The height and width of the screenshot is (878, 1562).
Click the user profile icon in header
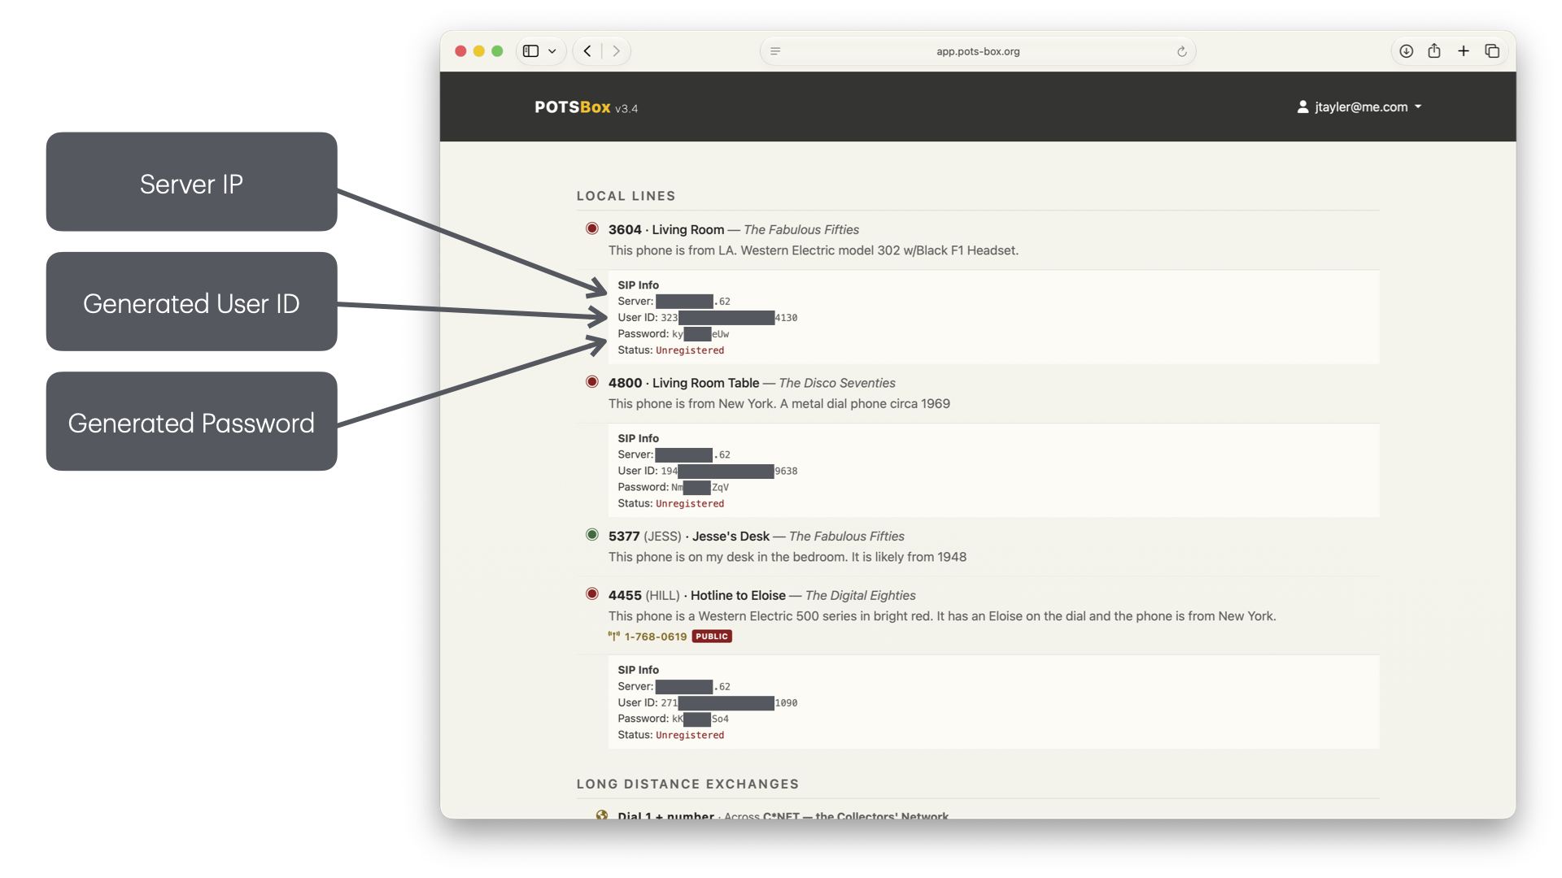pos(1302,106)
